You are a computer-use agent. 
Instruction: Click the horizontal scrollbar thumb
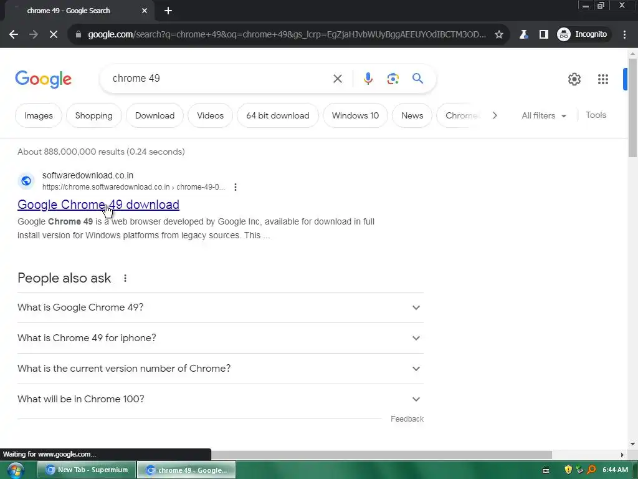point(381,455)
